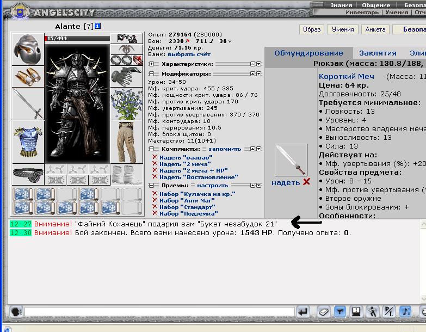This screenshot has height=332, width=426.
Task: Open Умения in the top menu bar
Action: pyautogui.click(x=397, y=12)
